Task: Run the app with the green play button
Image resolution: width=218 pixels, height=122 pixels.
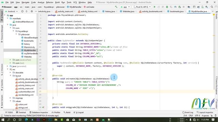Action: click(x=154, y=7)
